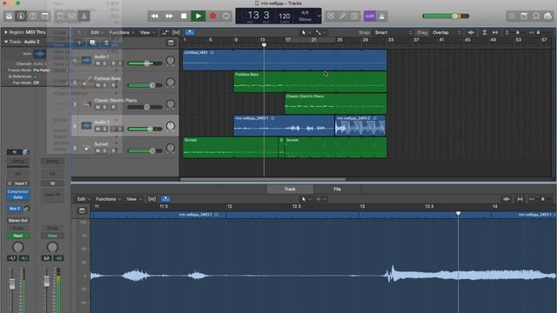The width and height of the screenshot is (557, 313).
Task: Click the Rewind transport button
Action: tap(155, 16)
